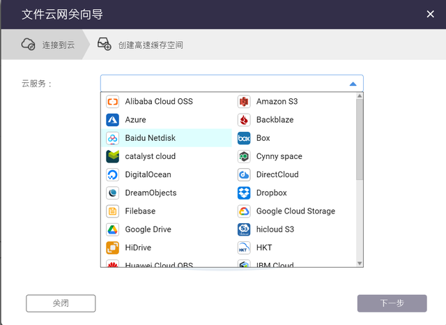This screenshot has width=446, height=325.
Task: Open the 创建高速缓存空间 wizard step
Action: 140,45
